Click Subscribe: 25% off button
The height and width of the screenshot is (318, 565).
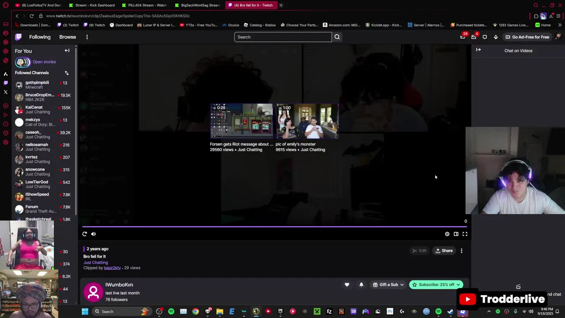(x=436, y=285)
